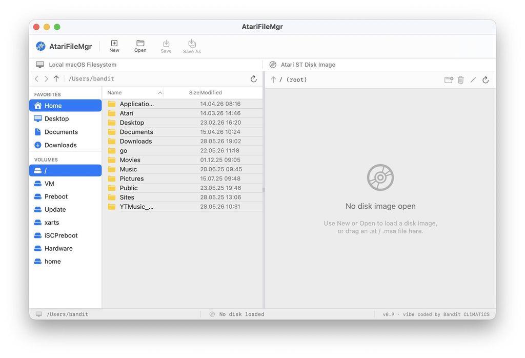This screenshot has width=525, height=358.
Task: Refresh the local filesystem listing
Action: (x=253, y=78)
